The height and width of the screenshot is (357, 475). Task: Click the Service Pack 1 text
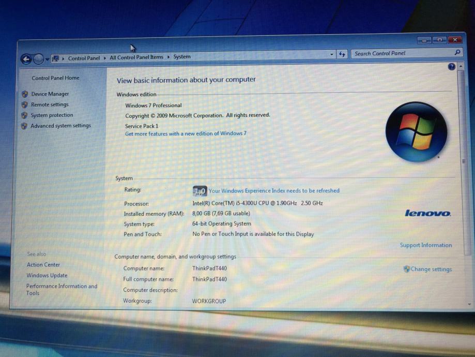point(142,126)
